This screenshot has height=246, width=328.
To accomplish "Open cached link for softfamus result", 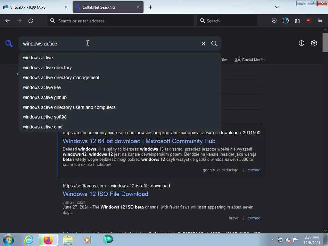I will pos(254,218).
